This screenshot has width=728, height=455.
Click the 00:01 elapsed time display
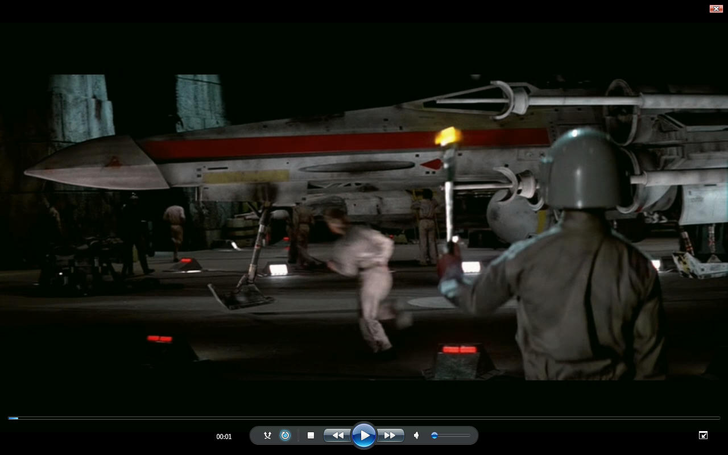(x=224, y=437)
